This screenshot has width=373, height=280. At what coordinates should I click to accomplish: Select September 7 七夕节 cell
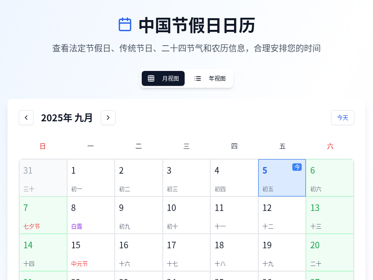[43, 215]
